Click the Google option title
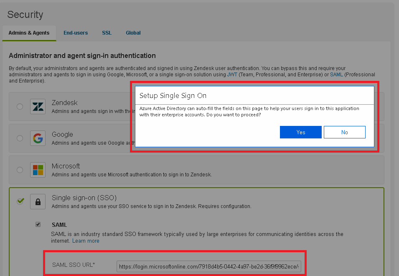399x276 pixels. coord(62,134)
